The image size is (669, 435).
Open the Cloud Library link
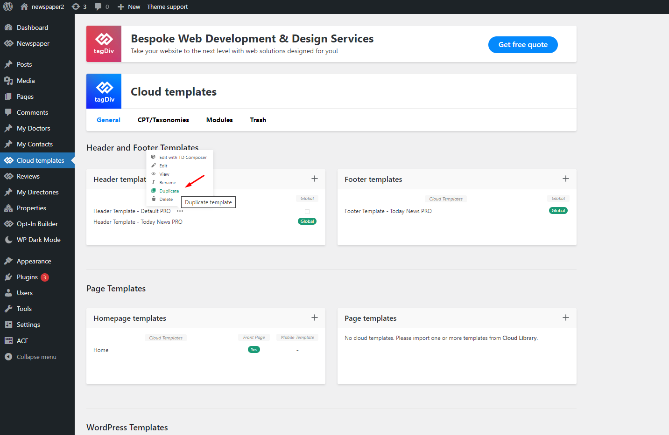point(519,338)
